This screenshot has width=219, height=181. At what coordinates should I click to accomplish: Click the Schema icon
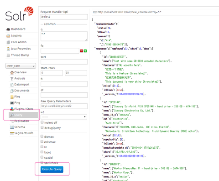12,127
